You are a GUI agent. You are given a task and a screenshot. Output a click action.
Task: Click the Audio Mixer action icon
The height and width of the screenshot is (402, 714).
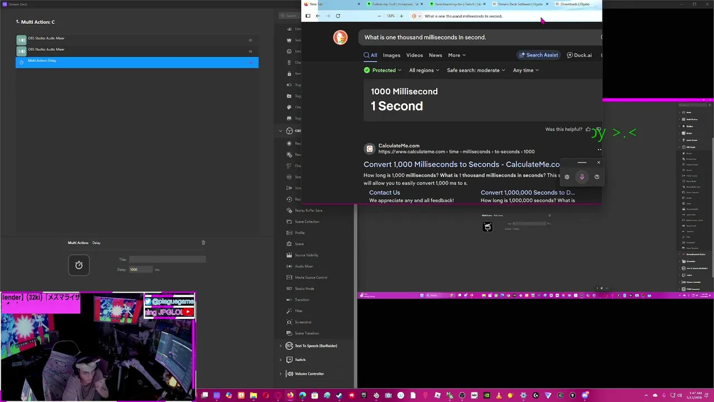(x=289, y=266)
